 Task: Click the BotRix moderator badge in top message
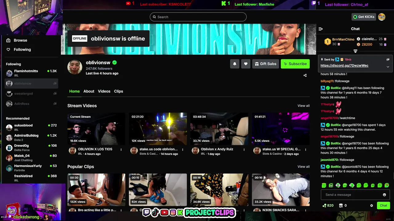(323, 88)
